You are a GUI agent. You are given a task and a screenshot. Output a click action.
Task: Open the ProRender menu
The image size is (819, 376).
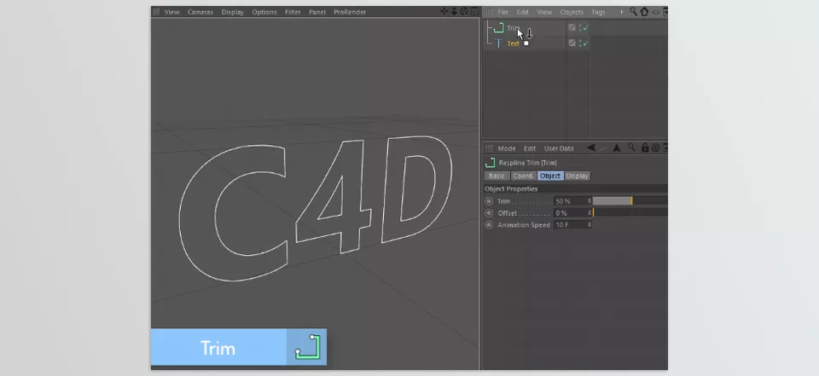click(350, 12)
